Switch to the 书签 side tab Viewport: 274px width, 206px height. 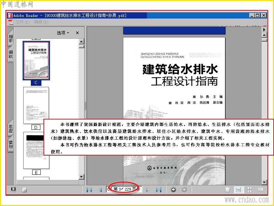11,38
